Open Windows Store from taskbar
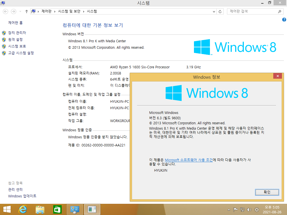287x215 pixels. tap(57, 209)
